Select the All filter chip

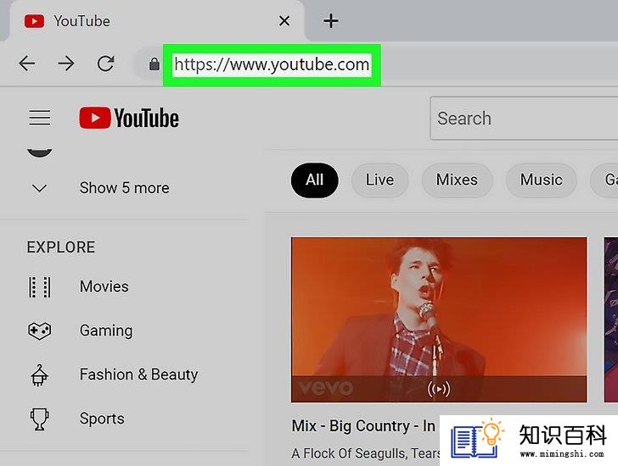314,180
